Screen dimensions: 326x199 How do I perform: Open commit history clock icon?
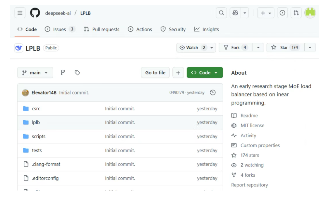click(x=213, y=92)
